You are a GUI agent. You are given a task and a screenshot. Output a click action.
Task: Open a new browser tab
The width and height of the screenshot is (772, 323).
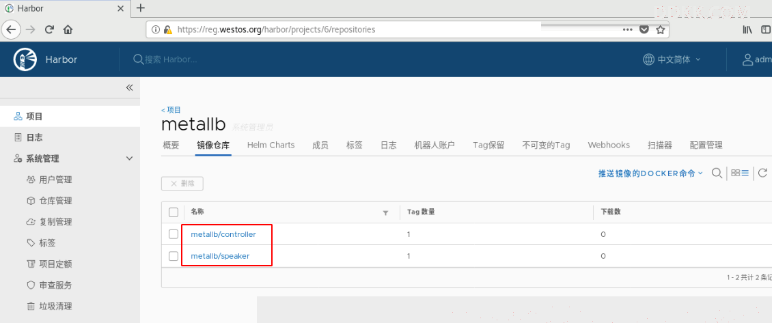(x=141, y=8)
